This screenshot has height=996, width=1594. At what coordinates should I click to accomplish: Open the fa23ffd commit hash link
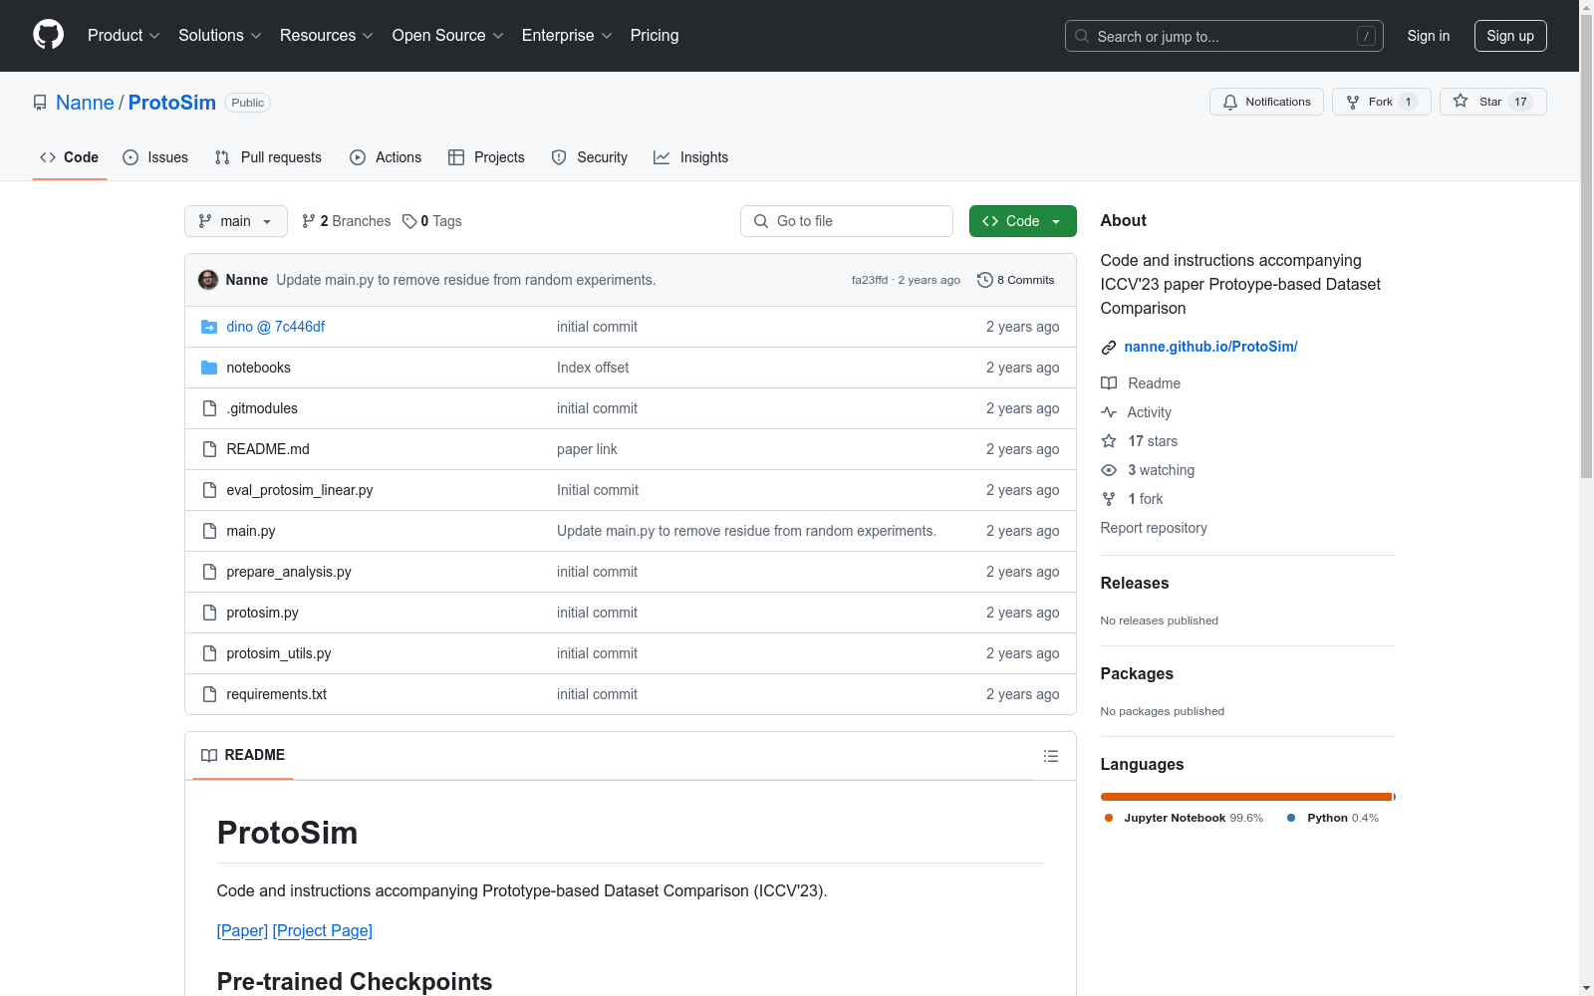pyautogui.click(x=870, y=280)
